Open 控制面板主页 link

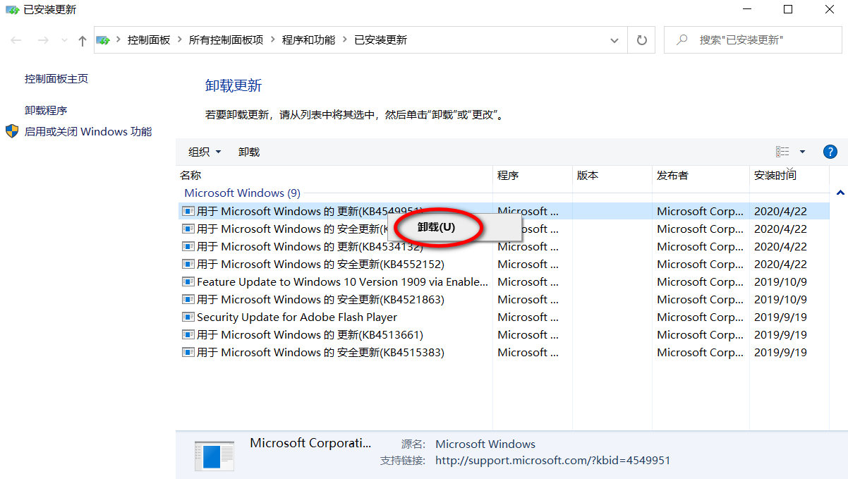(x=56, y=79)
